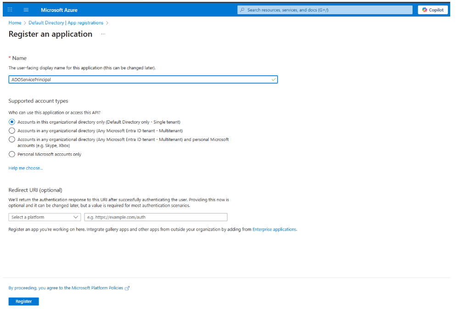Screen dimensions: 458x310
Task: Click the search magnifier icon
Action: click(x=242, y=10)
